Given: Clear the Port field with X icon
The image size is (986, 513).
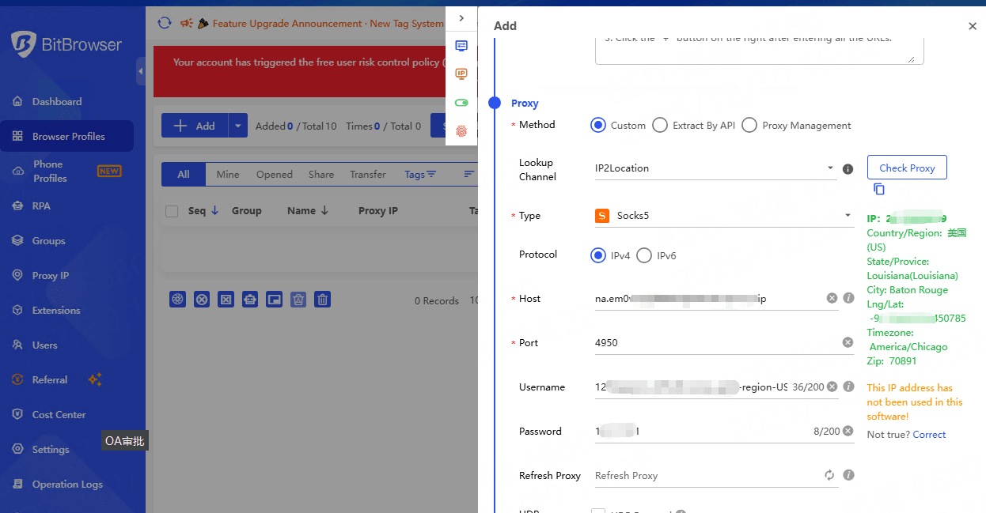Looking at the screenshot, I should (x=848, y=342).
